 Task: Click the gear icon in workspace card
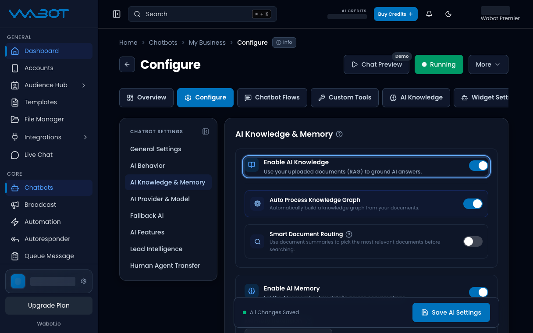(x=84, y=281)
